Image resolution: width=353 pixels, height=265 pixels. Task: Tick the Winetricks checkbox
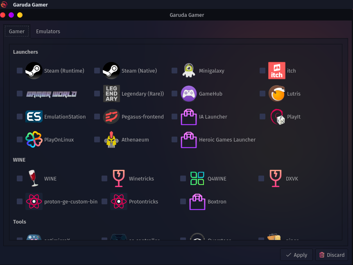(104, 178)
